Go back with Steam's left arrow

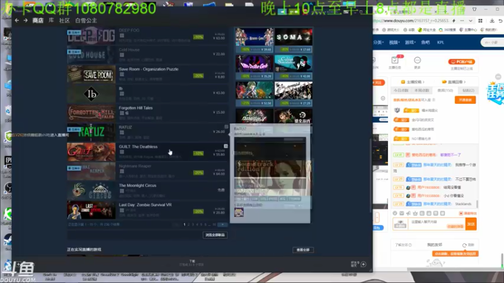click(x=17, y=21)
